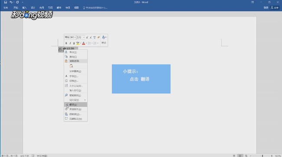Click the zoom in plus button
The width and height of the screenshot is (282, 157).
tap(272, 156)
